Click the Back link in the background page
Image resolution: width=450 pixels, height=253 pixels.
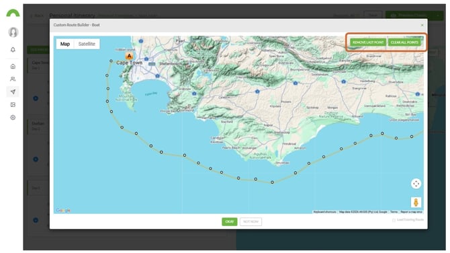[x=37, y=15]
